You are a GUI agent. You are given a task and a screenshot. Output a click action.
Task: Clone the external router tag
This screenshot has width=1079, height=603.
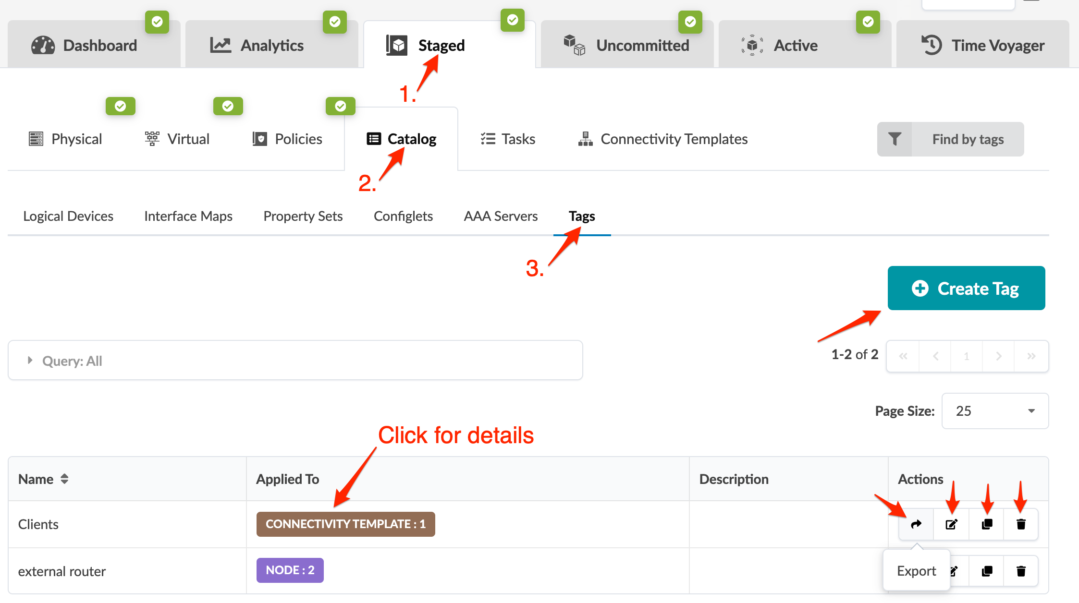click(x=987, y=571)
